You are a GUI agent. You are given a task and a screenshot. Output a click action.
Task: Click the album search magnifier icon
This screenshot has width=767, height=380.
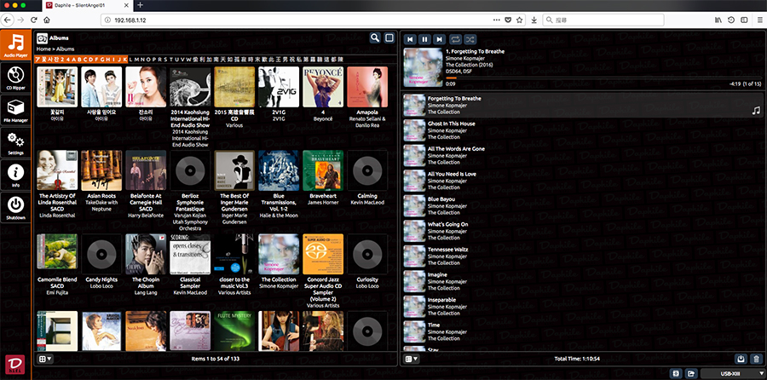tap(375, 37)
